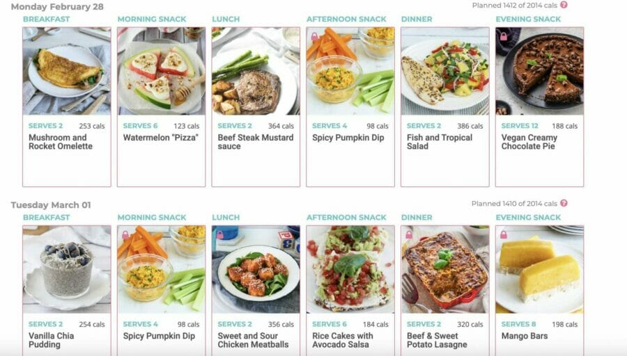Click the lock icon on Beef & Sweet Potato Lasagne
This screenshot has height=356, width=627.
point(409,235)
